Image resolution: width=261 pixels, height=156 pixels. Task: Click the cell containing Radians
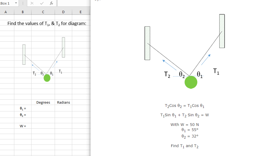point(63,102)
